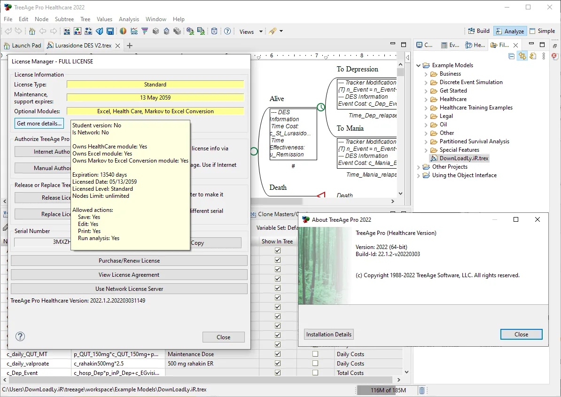Click the collapse all icon in Files panel
The height and width of the screenshot is (397, 561).
(x=512, y=56)
